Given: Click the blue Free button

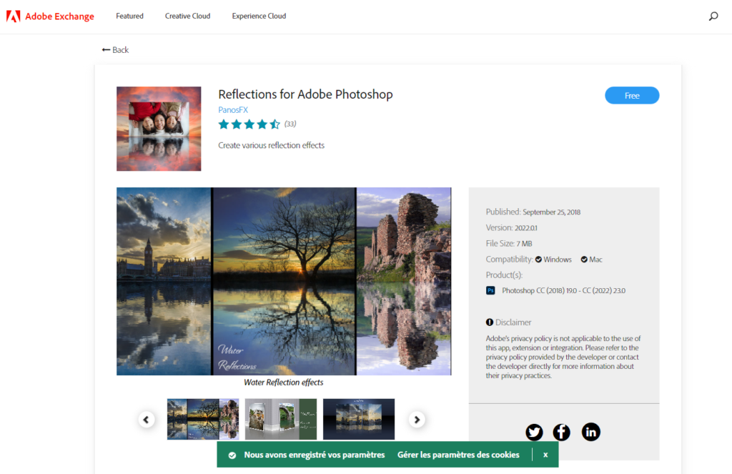Looking at the screenshot, I should click(632, 96).
